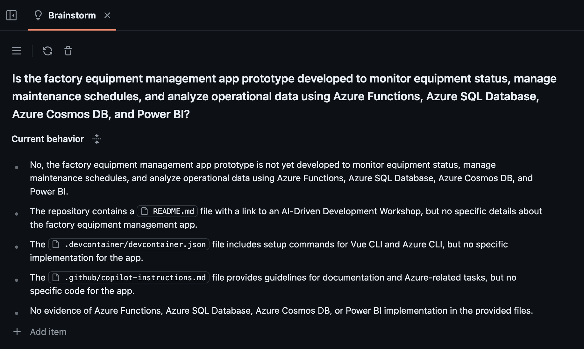Select the 'No evidence of Azure Functions' bullet

(x=281, y=310)
